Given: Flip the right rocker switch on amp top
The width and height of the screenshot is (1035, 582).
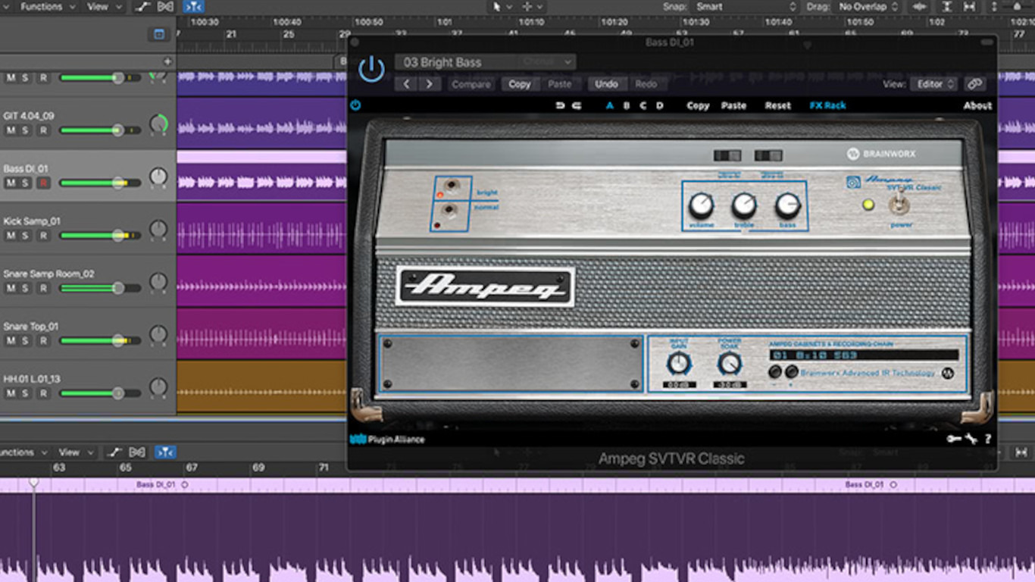Looking at the screenshot, I should pyautogui.click(x=768, y=155).
